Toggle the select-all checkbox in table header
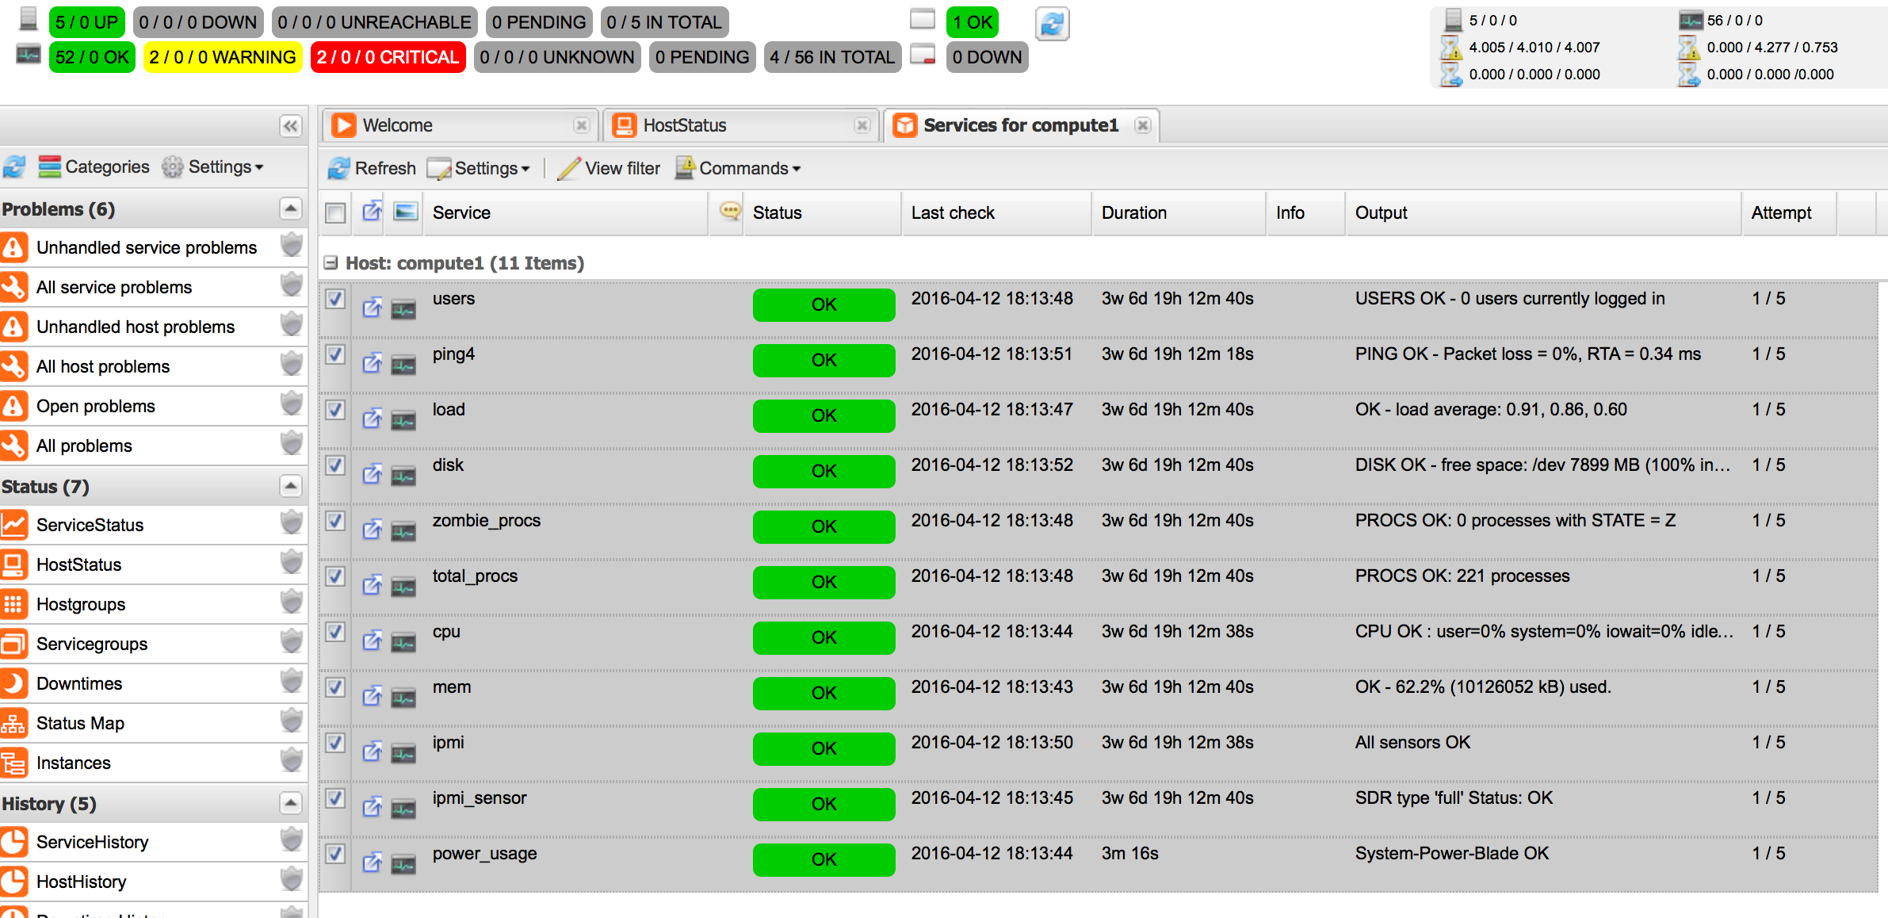This screenshot has height=918, width=1888. [x=336, y=212]
